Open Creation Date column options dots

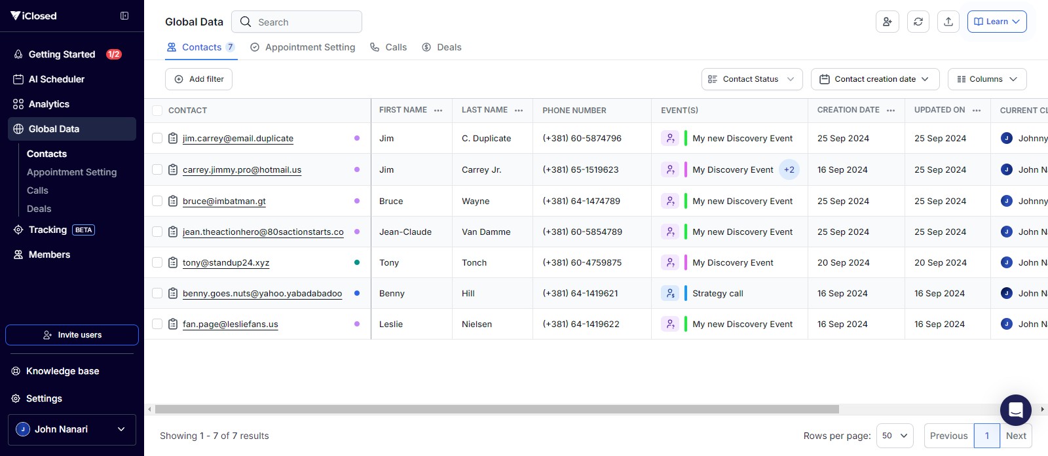point(891,111)
